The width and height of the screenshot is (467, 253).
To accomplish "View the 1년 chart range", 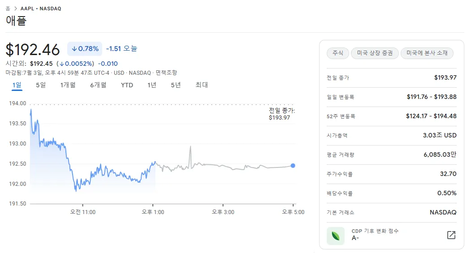I will point(152,85).
